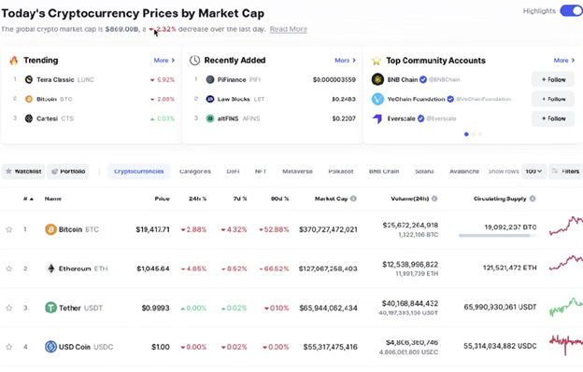Open the Show rows 100 dropdown

tap(533, 172)
